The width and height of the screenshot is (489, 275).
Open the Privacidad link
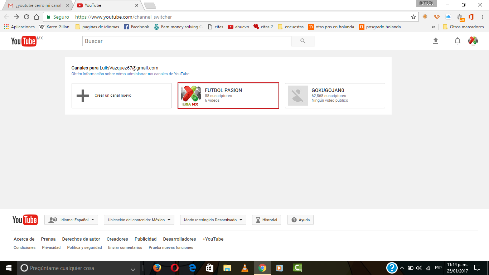[51, 248]
